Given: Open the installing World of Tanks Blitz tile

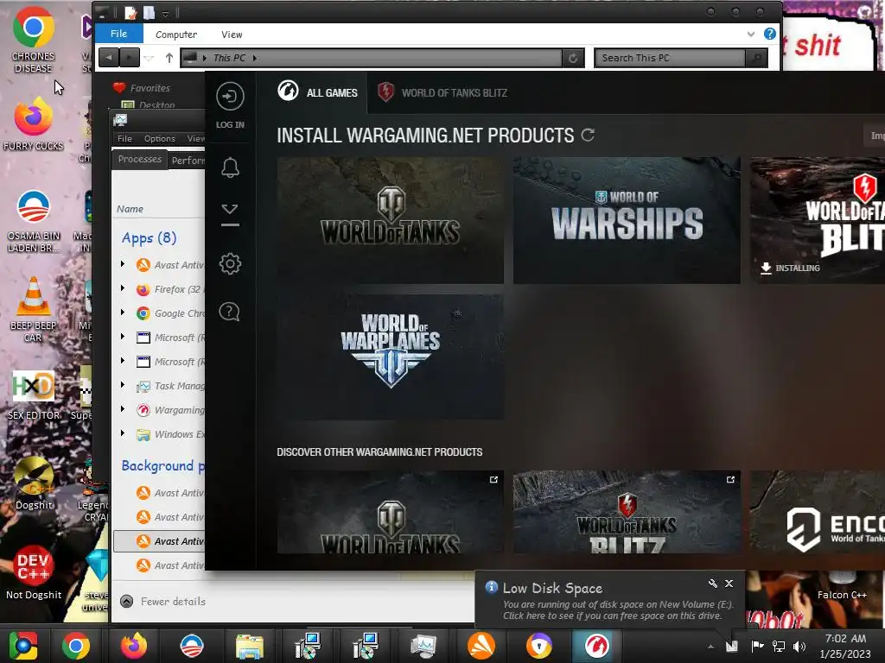Looking at the screenshot, I should (818, 220).
